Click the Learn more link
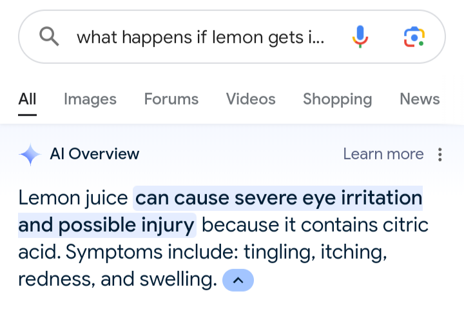The width and height of the screenshot is (464, 309). click(383, 154)
